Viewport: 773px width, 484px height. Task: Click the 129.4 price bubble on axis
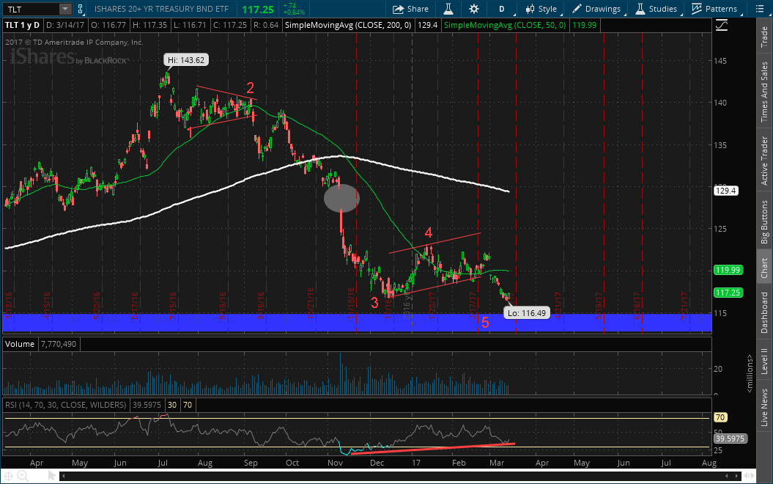726,191
